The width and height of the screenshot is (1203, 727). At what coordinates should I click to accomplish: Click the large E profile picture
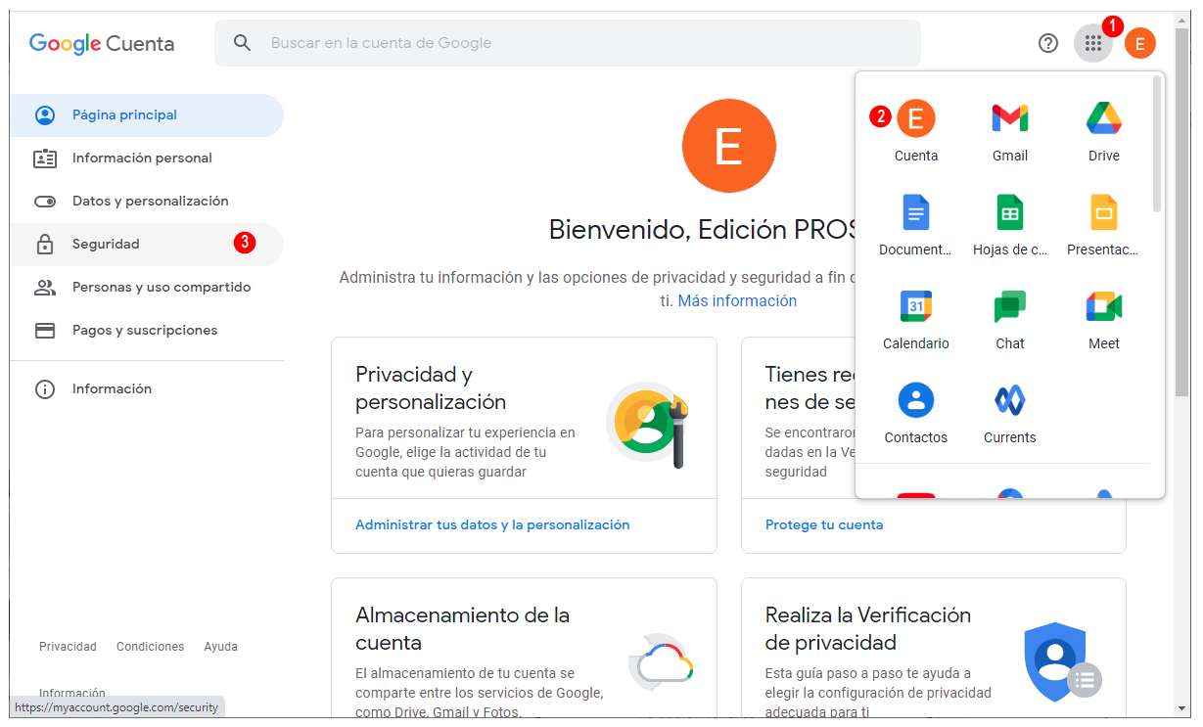tap(728, 146)
